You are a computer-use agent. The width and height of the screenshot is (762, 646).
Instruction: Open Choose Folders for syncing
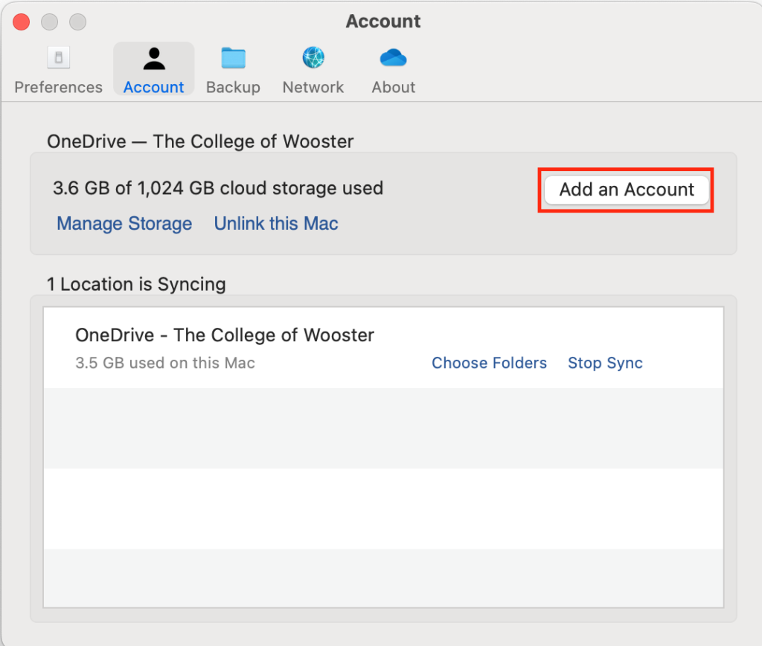(489, 363)
